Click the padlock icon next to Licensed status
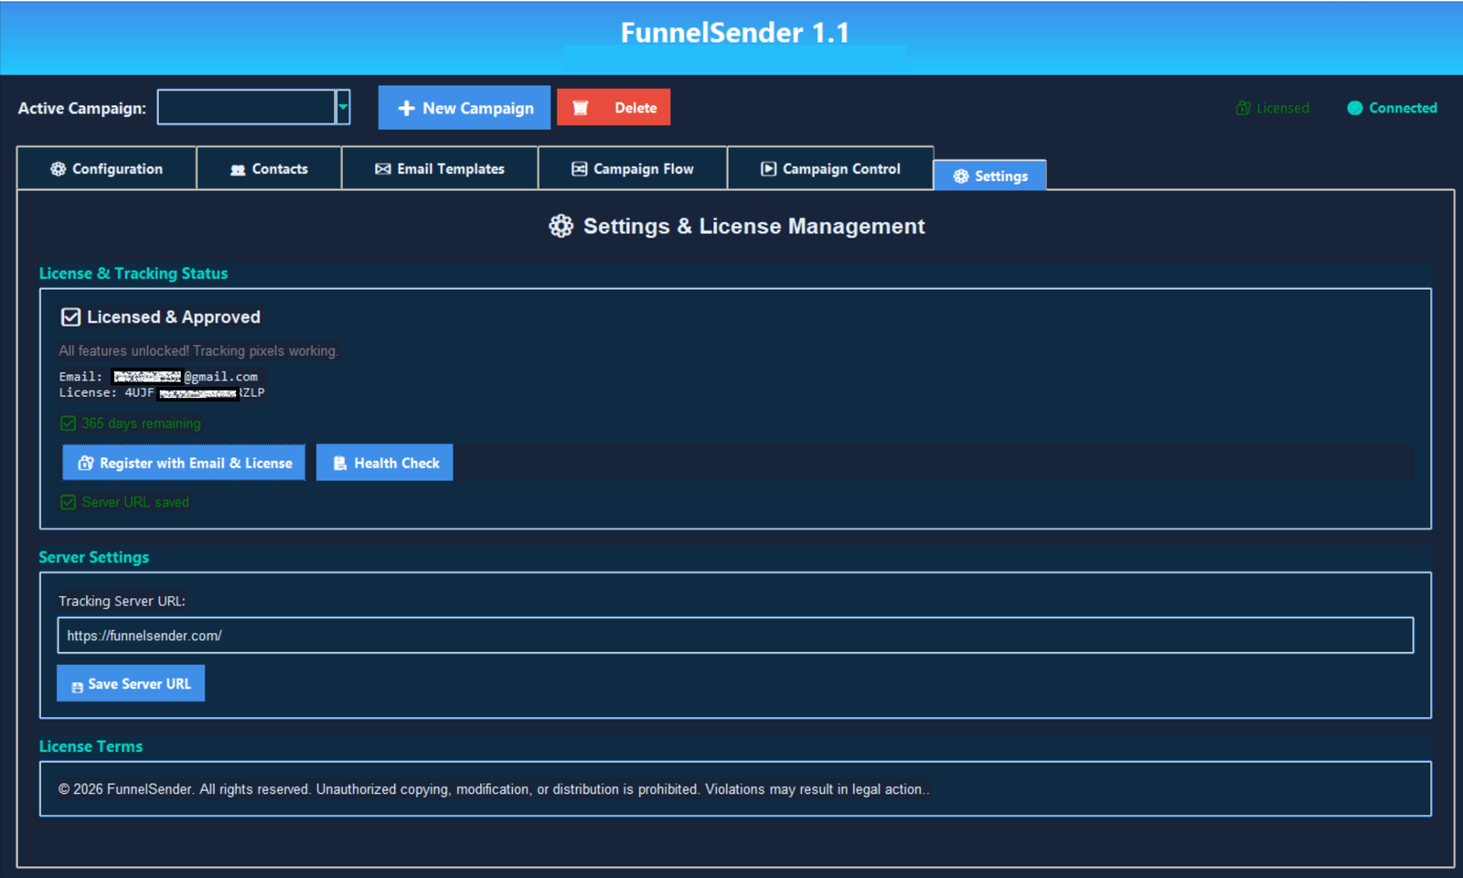This screenshot has width=1463, height=878. pos(1243,107)
